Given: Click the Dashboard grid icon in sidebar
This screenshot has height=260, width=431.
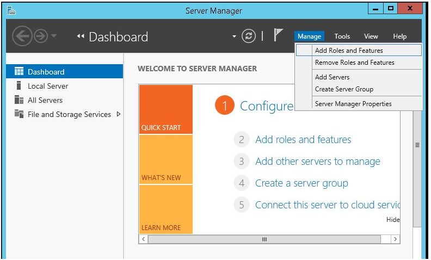Looking at the screenshot, I should [19, 71].
